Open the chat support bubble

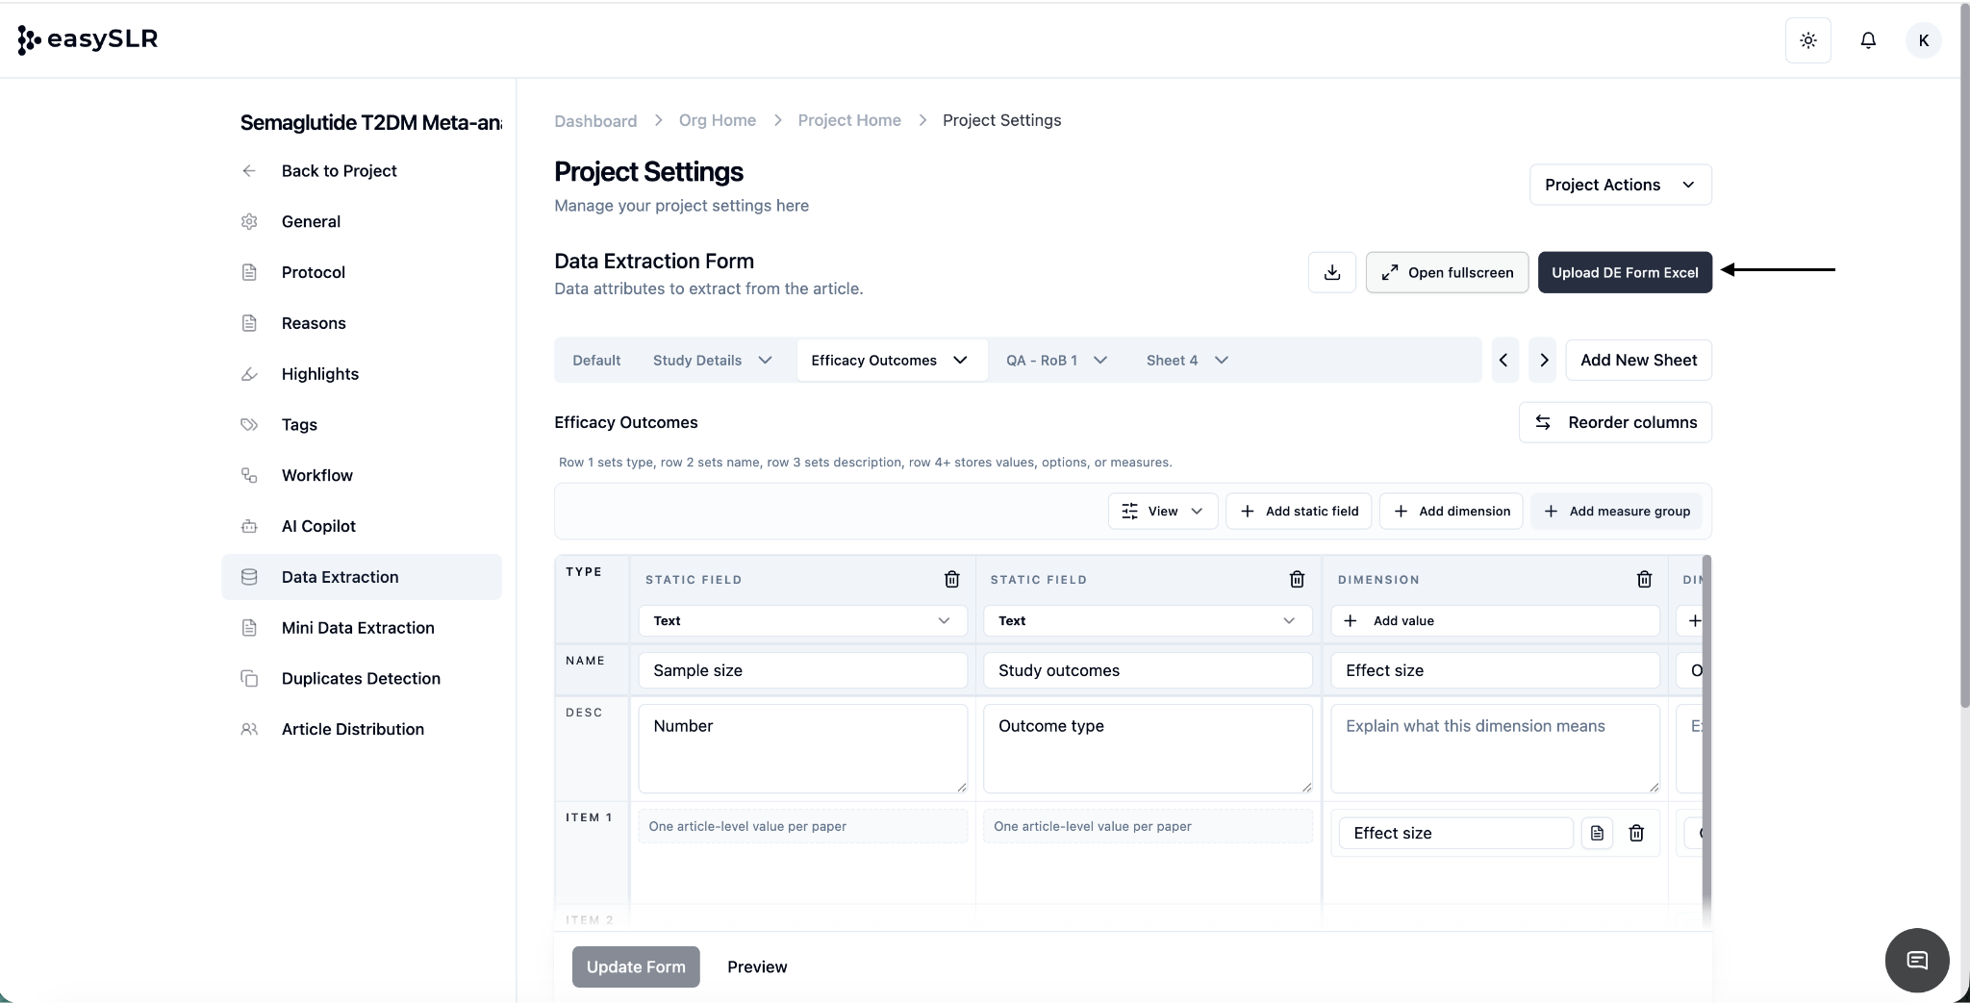pos(1916,960)
